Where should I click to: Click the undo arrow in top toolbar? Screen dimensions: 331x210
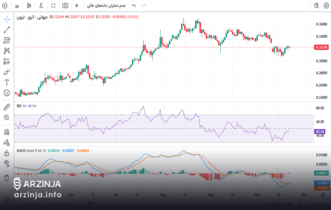click(x=134, y=6)
